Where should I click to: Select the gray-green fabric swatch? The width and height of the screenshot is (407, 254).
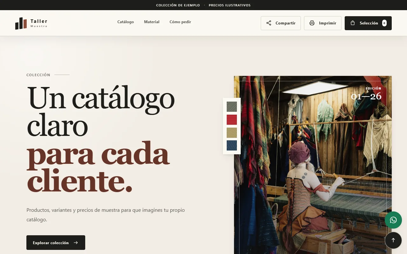[232, 107]
